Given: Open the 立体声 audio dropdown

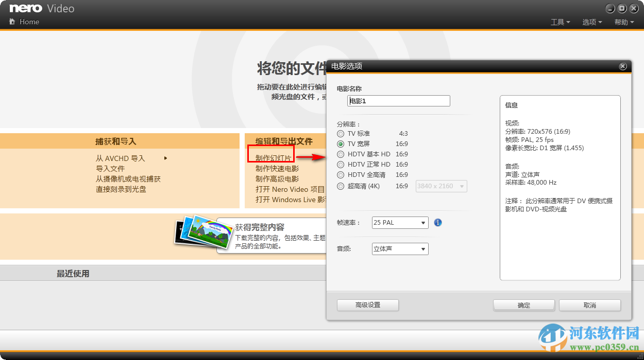Looking at the screenshot, I should (400, 248).
